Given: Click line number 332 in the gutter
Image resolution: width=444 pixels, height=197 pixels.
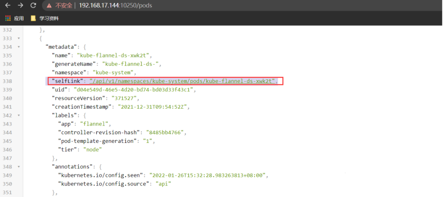Looking at the screenshot, I should click(7, 30).
